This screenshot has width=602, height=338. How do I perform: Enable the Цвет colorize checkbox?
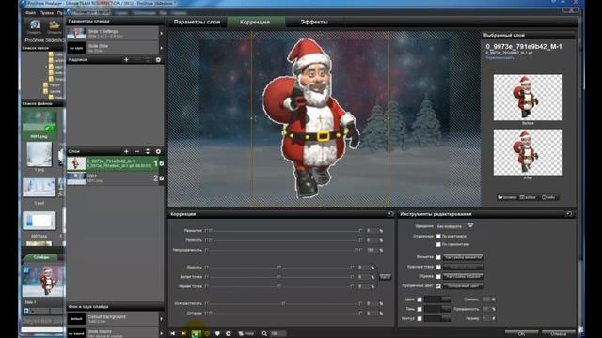[x=420, y=300]
